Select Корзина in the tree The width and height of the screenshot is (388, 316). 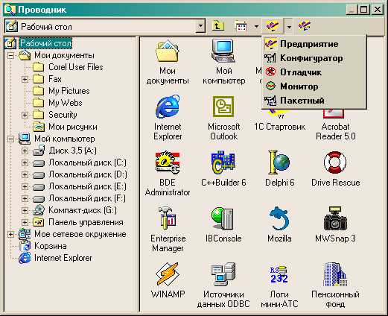click(51, 246)
